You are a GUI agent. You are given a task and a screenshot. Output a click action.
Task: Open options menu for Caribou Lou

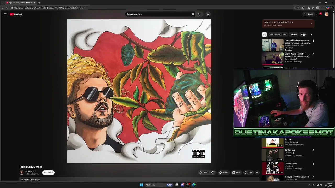tap(313, 150)
